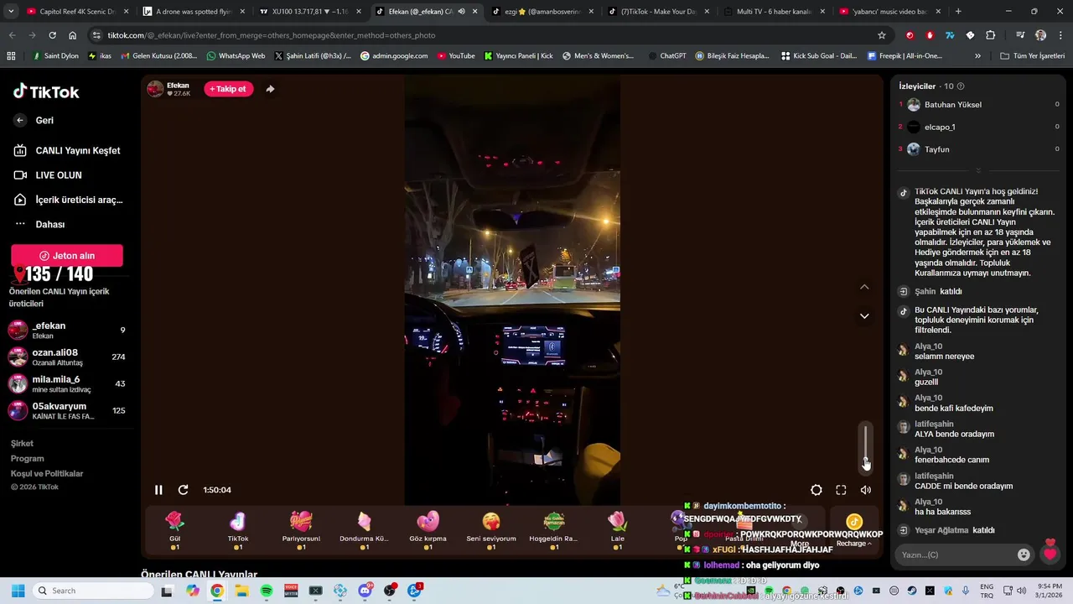The height and width of the screenshot is (604, 1073).
Task: Send the Hoşgeldin Ramazan gift
Action: tap(554, 530)
